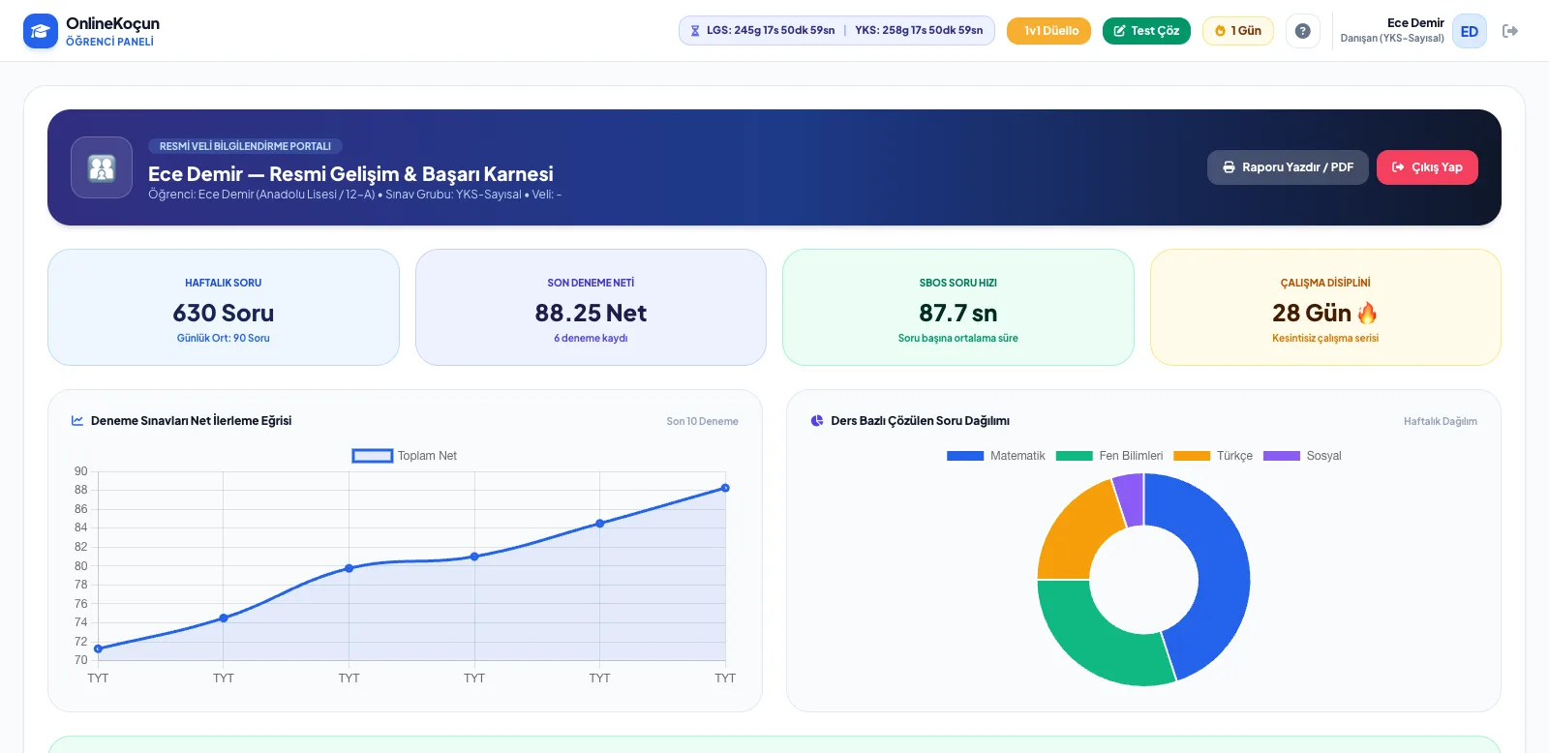Click the Ece Demir username in top bar
This screenshot has height=753, width=1549.
[1415, 23]
